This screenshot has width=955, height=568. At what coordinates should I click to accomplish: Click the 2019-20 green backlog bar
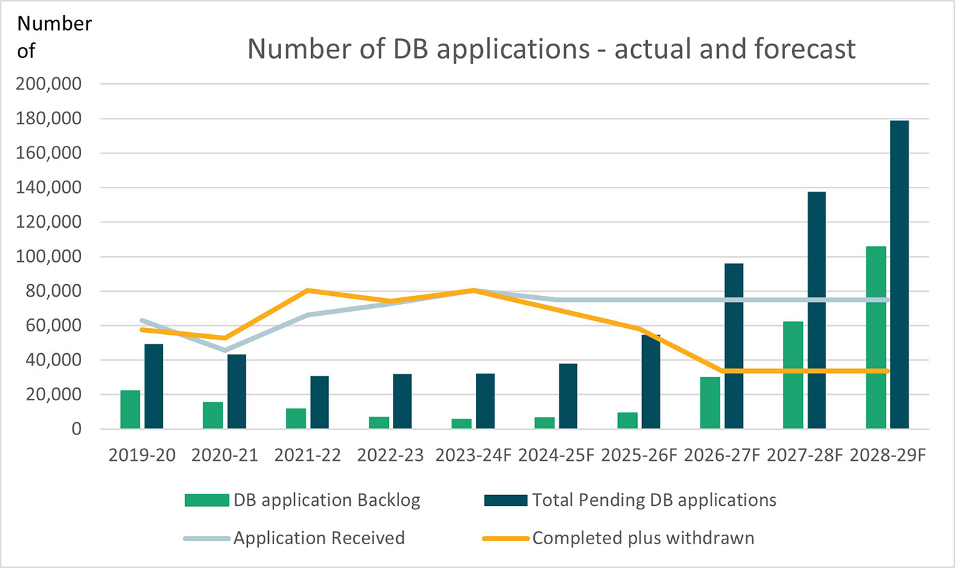click(130, 409)
